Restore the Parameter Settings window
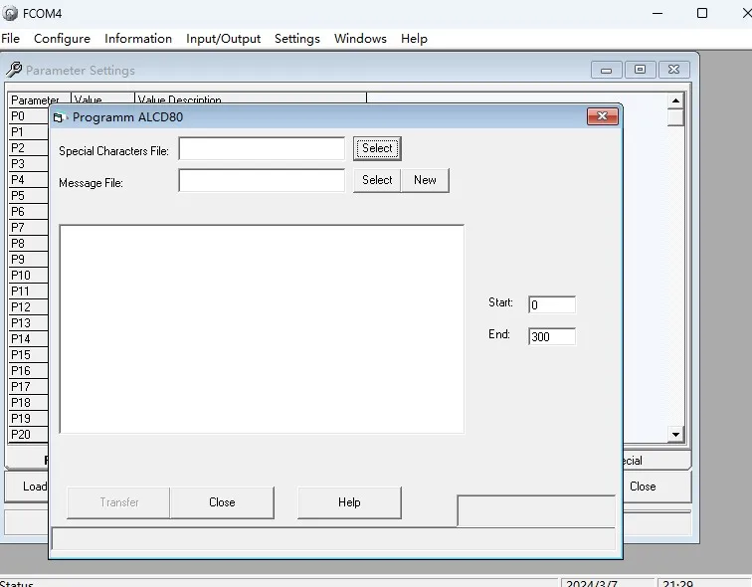This screenshot has width=752, height=587. coord(640,70)
